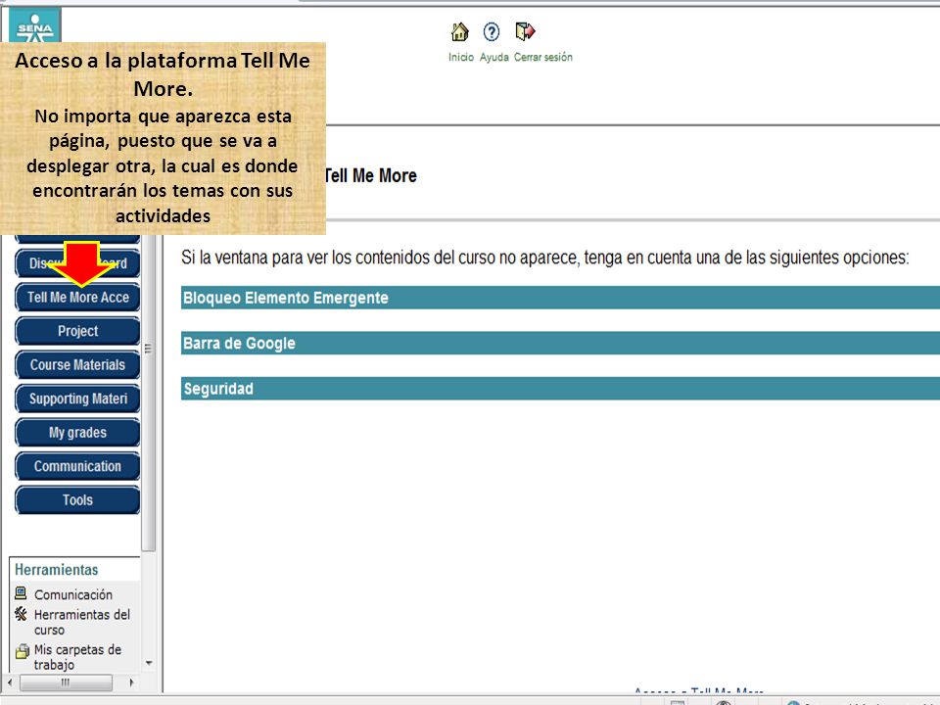This screenshot has height=705, width=940.
Task: Open My grades in the sidebar
Action: (77, 433)
